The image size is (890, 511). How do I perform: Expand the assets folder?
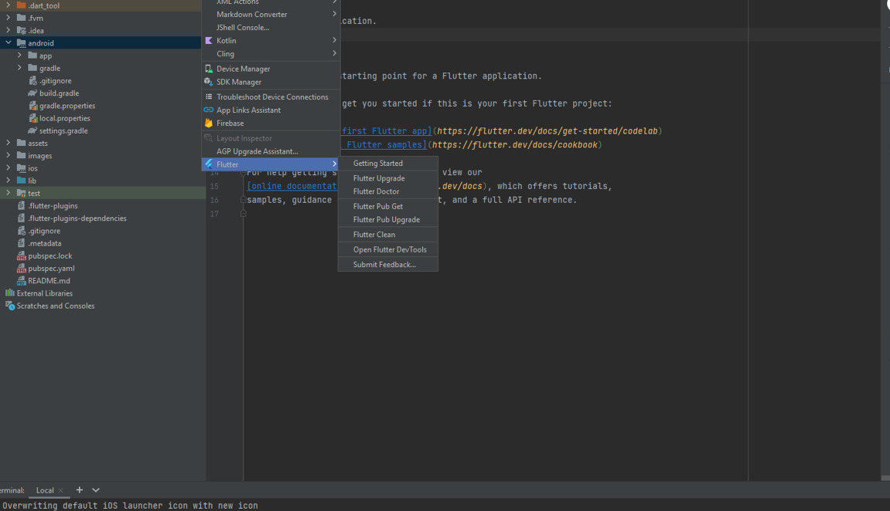[x=9, y=143]
